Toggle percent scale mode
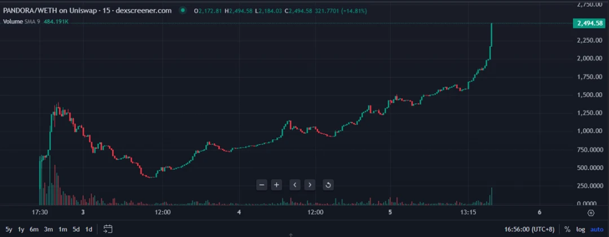 point(567,229)
